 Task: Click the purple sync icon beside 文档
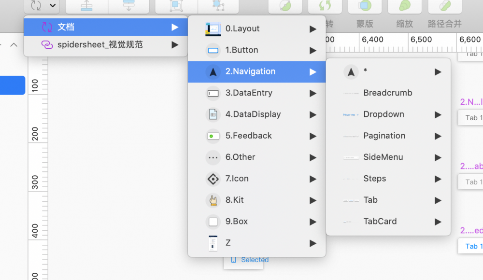coord(47,27)
